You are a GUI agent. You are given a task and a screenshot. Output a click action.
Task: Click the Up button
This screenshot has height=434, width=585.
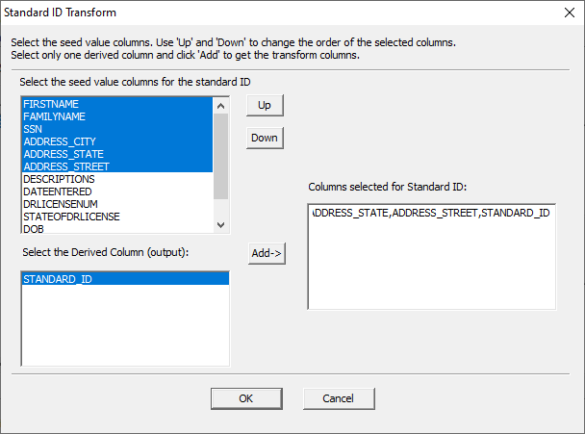click(265, 106)
